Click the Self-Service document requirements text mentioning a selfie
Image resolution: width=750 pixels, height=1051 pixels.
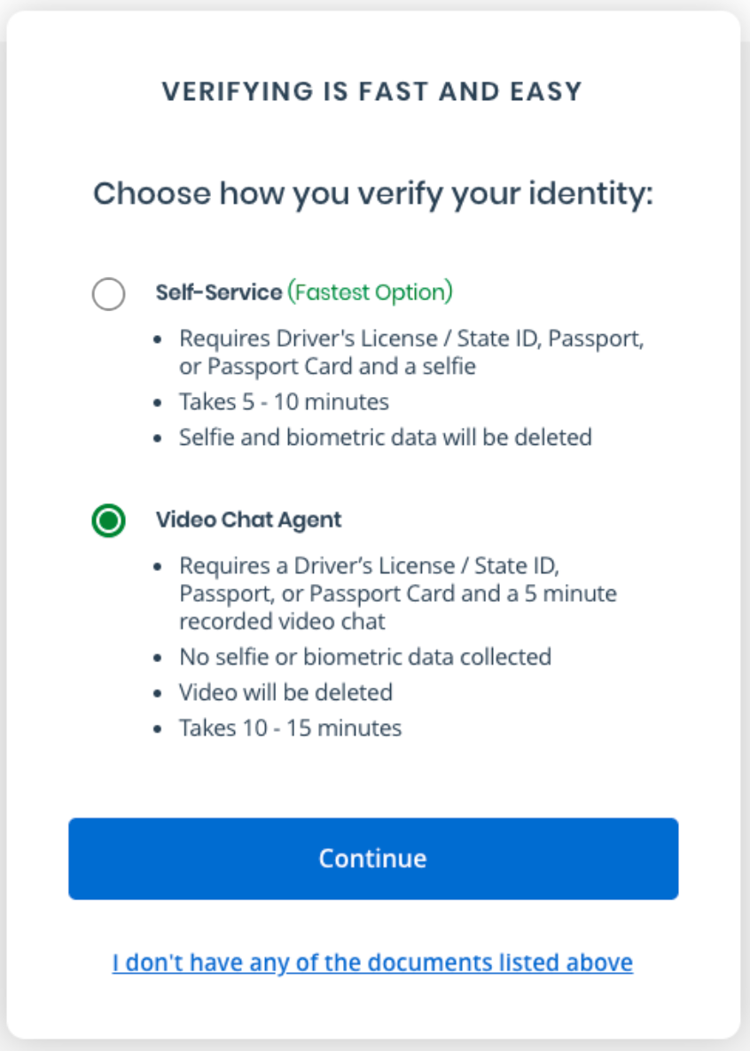point(410,353)
